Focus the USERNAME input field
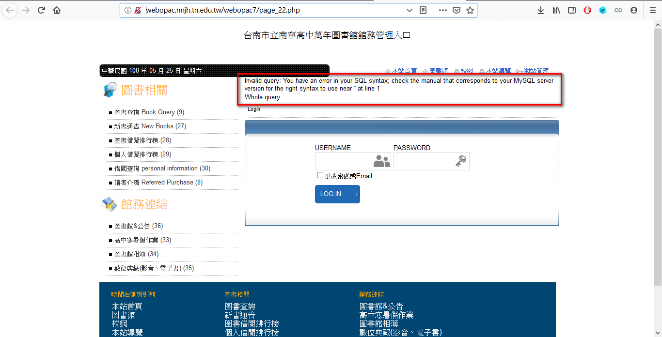The image size is (662, 337). [353, 161]
